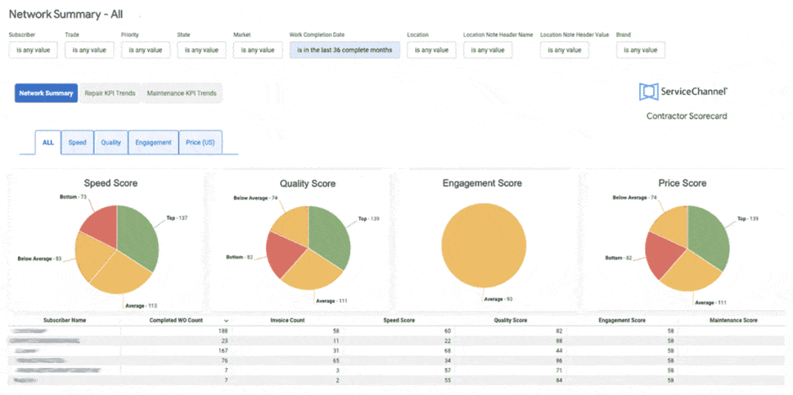Image resolution: width=793 pixels, height=395 pixels.
Task: Select the Speed scorecard tab
Action: (77, 142)
